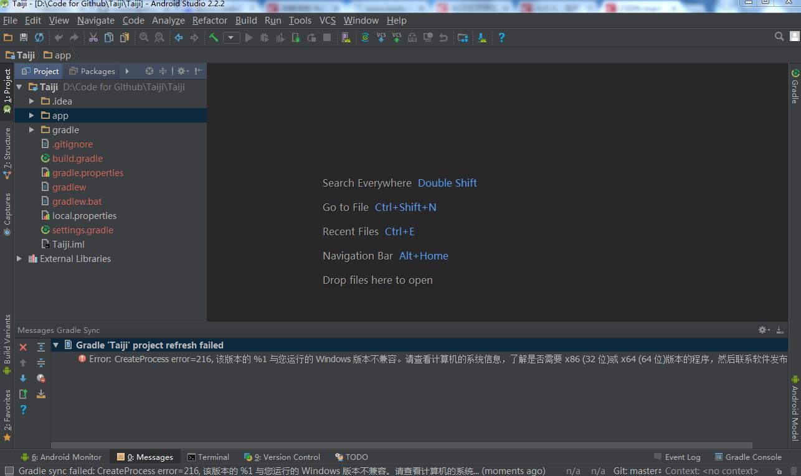Show more project view tabs arrow
Screen dimensions: 801x476
[x=127, y=71]
